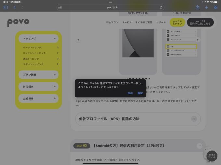Viewport: 221px width, 165px height.
Task: Open the コンテンツトッピング sidebar link
Action: tap(41, 53)
